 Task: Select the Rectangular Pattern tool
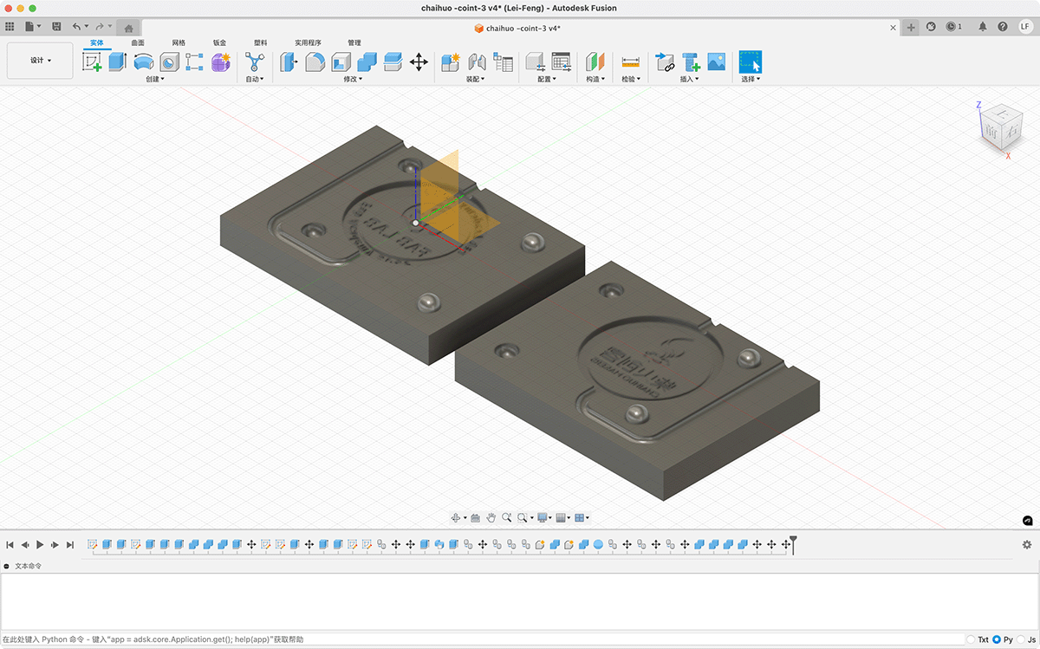(x=194, y=62)
